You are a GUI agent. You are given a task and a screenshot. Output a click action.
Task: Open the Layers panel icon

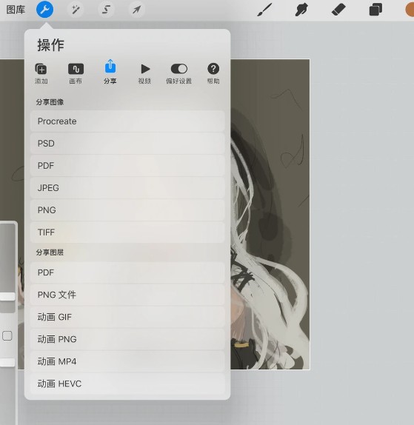point(375,10)
